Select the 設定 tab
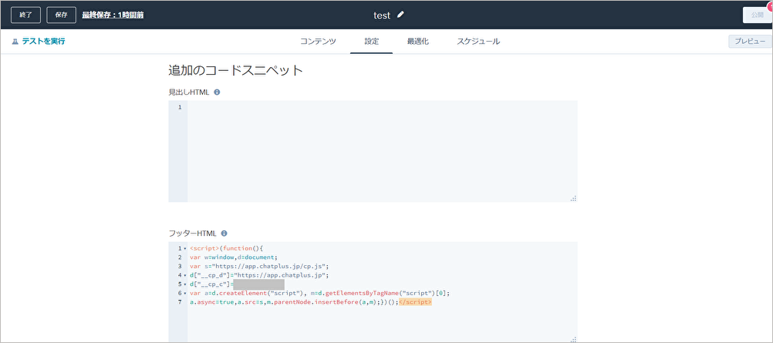Viewport: 773px width, 343px height. tap(372, 42)
